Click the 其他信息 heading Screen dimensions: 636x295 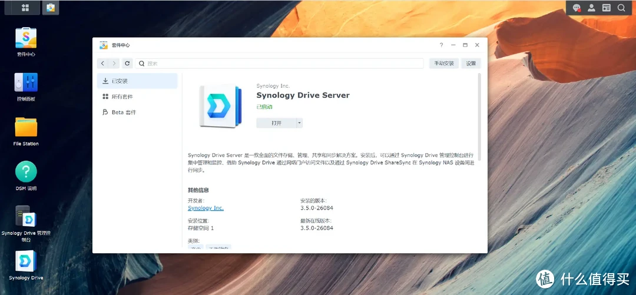pyautogui.click(x=198, y=190)
